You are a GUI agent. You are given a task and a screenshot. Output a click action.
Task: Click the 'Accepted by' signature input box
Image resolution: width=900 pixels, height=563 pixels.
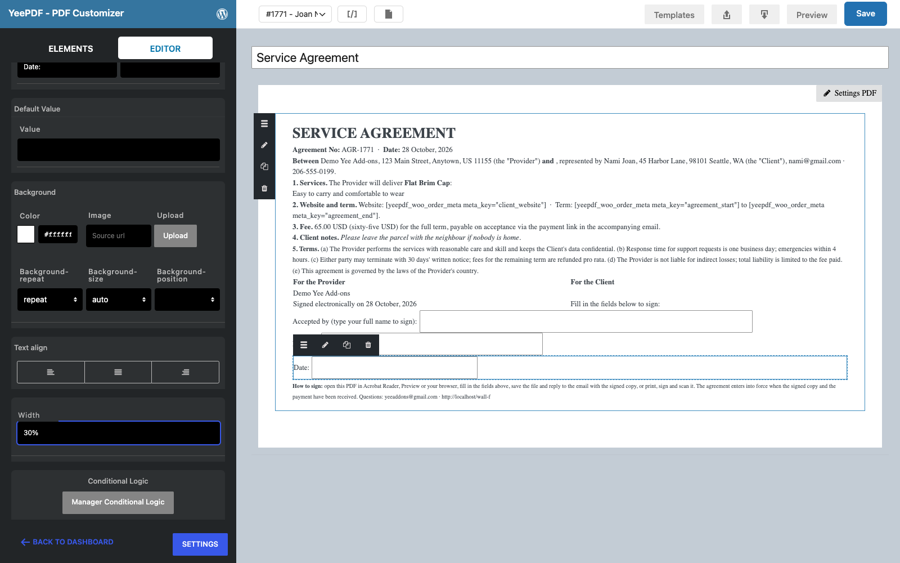click(586, 321)
